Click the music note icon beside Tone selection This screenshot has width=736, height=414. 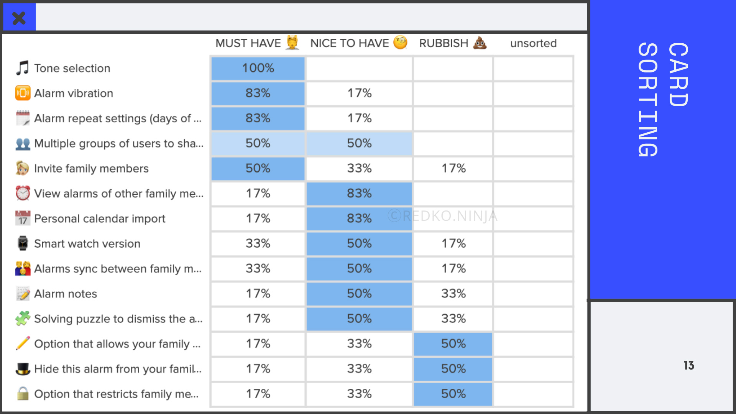[x=23, y=68]
